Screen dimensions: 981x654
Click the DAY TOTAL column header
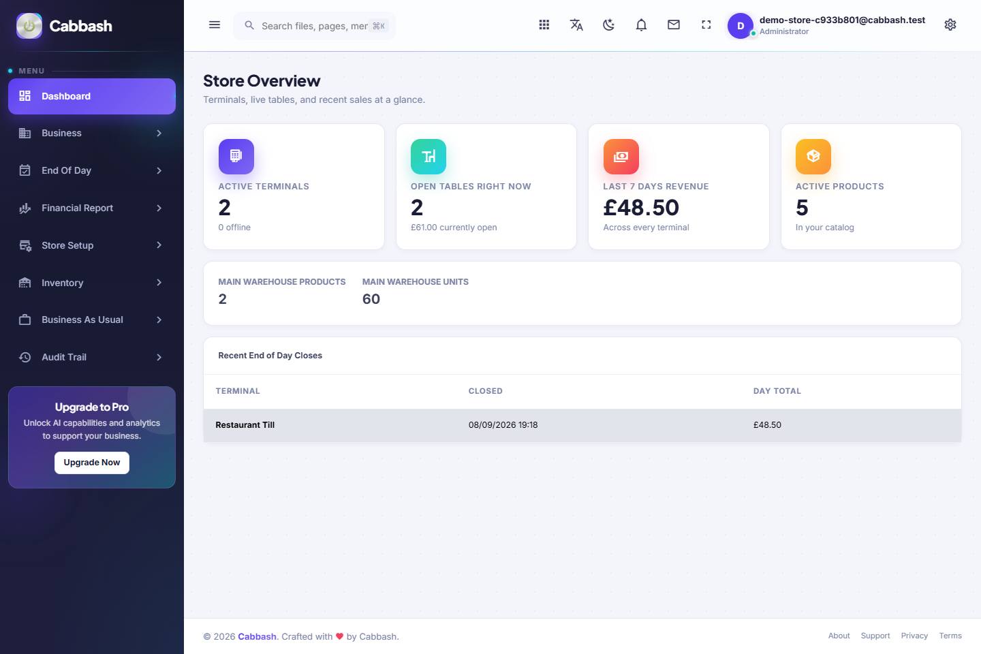pos(777,391)
